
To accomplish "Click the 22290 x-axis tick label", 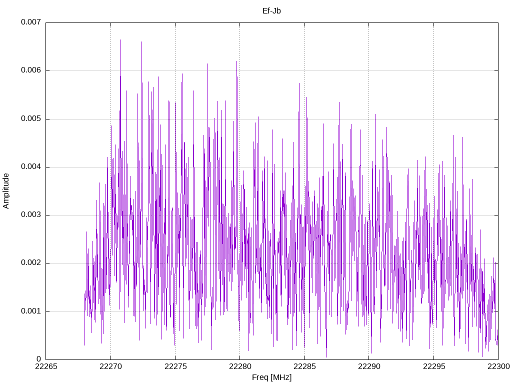I will 369,366.
